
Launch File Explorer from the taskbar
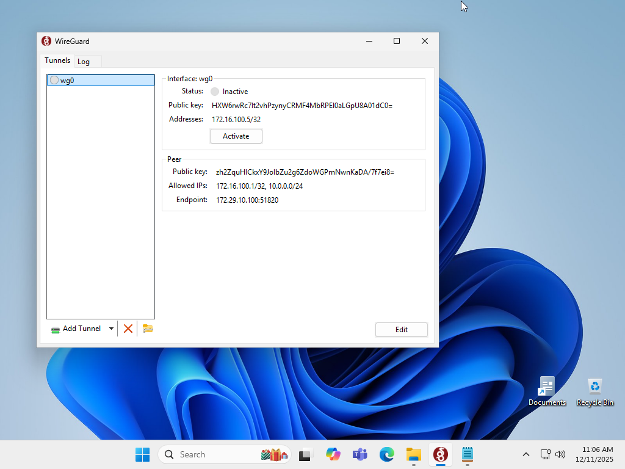point(414,454)
